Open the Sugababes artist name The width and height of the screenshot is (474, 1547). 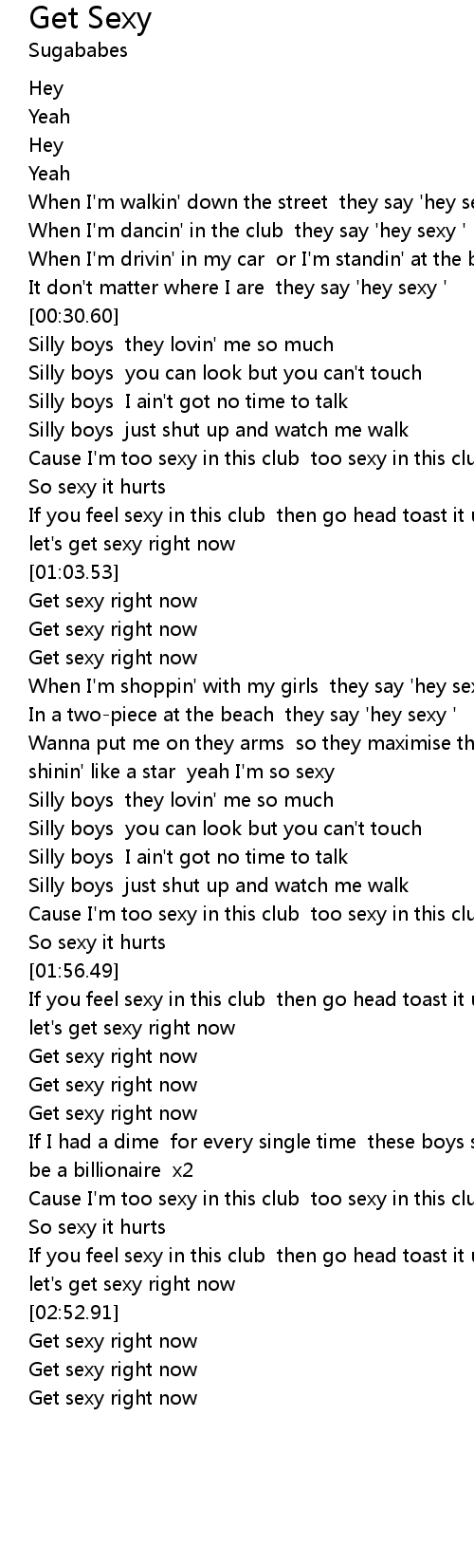78,50
